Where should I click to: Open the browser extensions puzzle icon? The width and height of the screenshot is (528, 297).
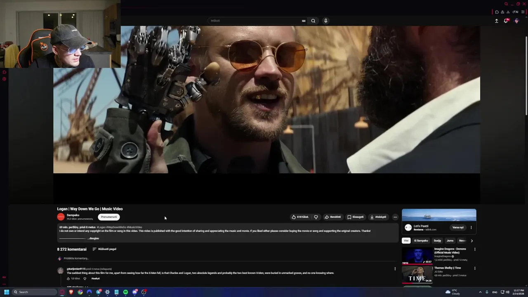(497, 12)
